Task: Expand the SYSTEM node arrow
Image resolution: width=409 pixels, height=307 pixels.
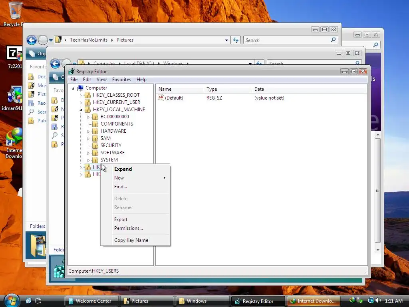Action: pyautogui.click(x=88, y=160)
